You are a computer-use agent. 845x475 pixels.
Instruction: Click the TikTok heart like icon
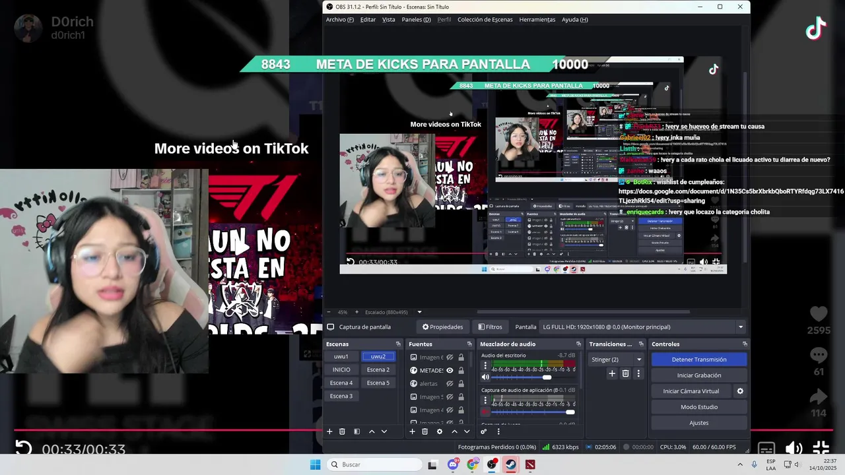coord(819,315)
